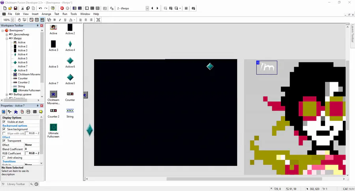This screenshot has height=191, width=355.
Task: Save the project with the floppy icon
Action: click(x=15, y=8)
